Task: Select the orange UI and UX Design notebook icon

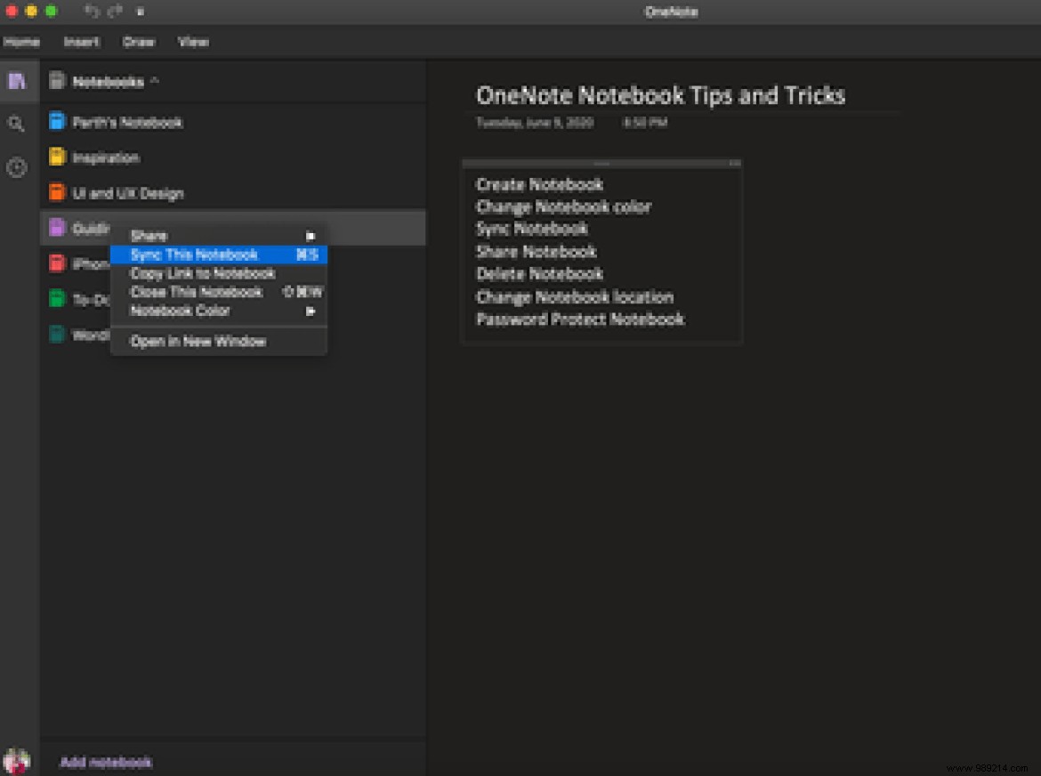Action: (x=55, y=193)
